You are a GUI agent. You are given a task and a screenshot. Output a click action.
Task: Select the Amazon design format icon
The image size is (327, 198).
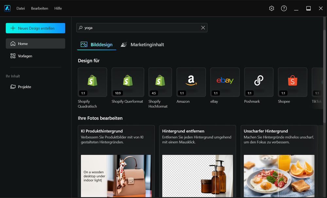tap(191, 82)
